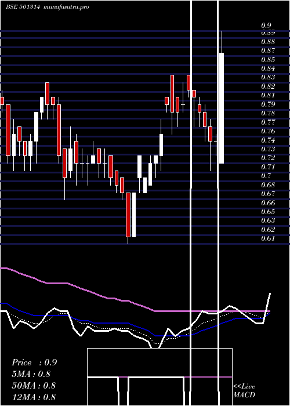The image size is (290, 406).
Task: Select the 0.79 price axis label
Action: (268, 104)
